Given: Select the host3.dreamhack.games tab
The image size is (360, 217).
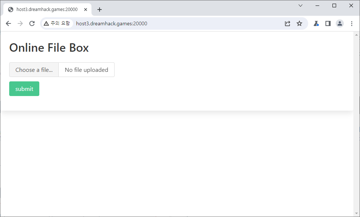Looking at the screenshot, I should [x=46, y=10].
